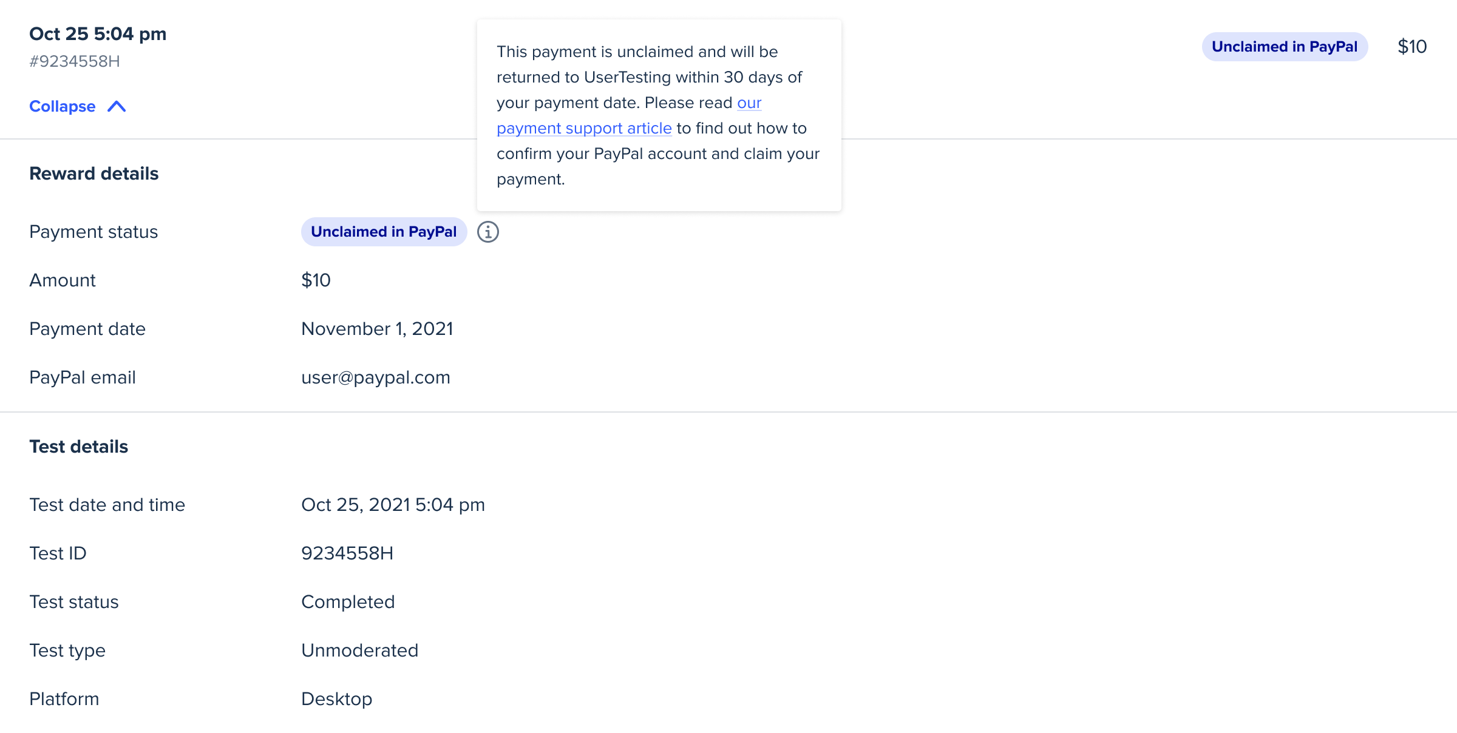This screenshot has width=1457, height=733.
Task: Click the Oct 25, 2021 5:04 pm test date value
Action: 393,505
